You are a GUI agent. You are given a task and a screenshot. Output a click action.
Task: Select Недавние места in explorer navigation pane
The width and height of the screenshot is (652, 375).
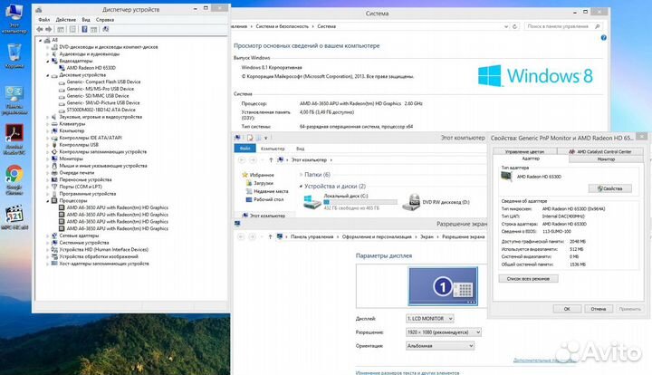pyautogui.click(x=271, y=191)
